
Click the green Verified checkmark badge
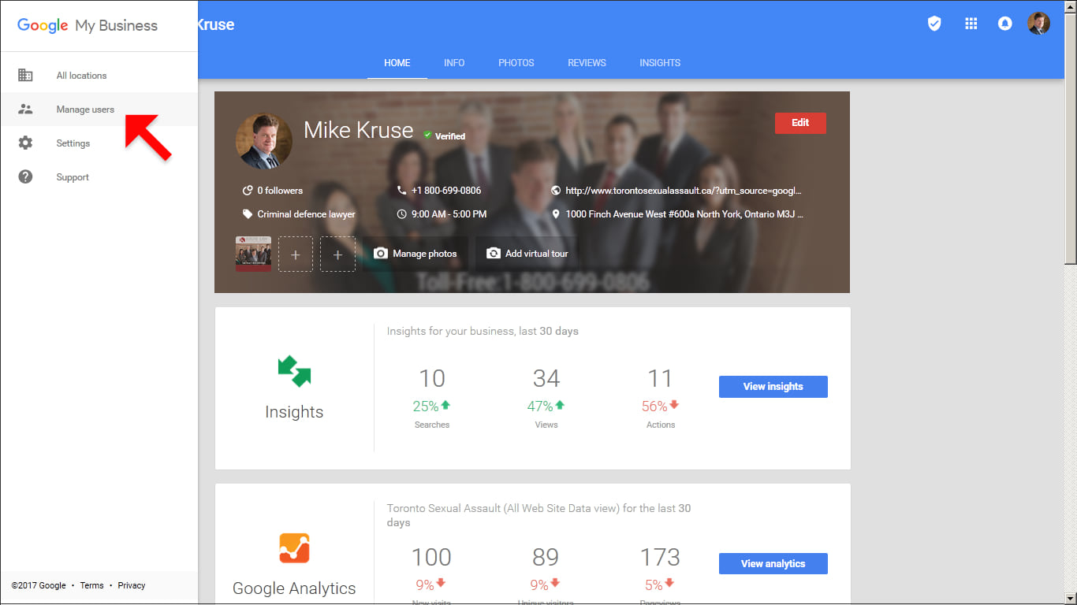click(427, 135)
